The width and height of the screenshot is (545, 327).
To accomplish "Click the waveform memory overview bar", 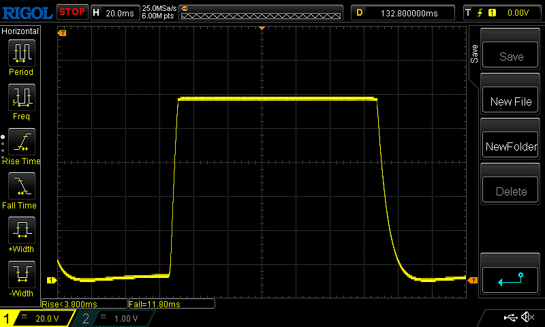I will pos(261,13).
